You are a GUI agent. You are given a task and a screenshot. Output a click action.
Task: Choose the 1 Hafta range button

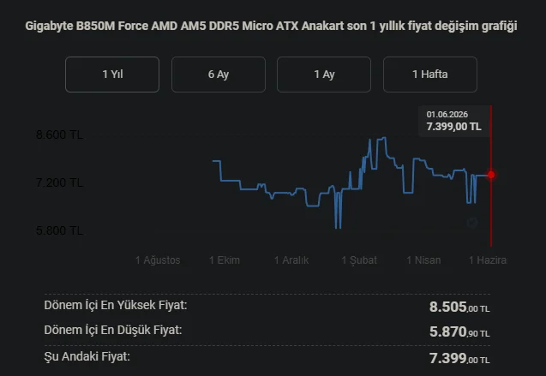[430, 75]
